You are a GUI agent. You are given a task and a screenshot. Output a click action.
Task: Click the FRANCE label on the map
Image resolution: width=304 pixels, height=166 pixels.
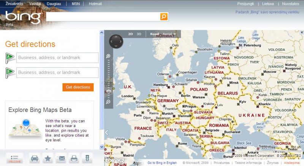(x=143, y=128)
